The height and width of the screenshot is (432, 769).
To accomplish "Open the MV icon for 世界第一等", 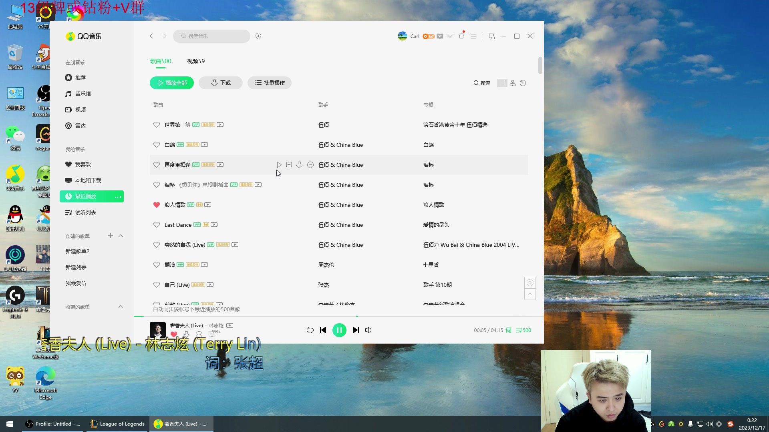I will [220, 125].
